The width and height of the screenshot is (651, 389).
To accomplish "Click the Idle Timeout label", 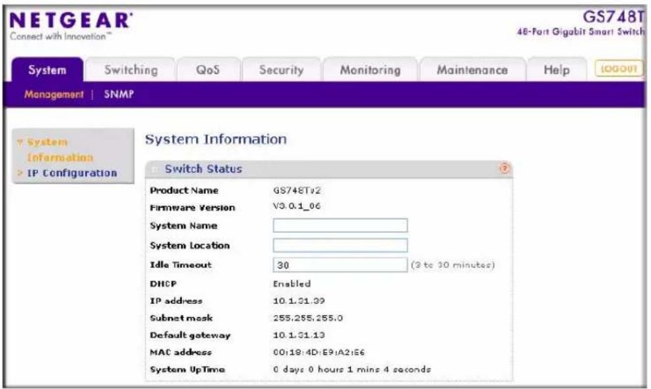I will 181,265.
